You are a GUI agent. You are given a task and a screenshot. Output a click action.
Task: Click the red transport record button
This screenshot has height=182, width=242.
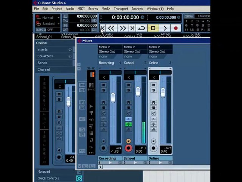point(176,28)
